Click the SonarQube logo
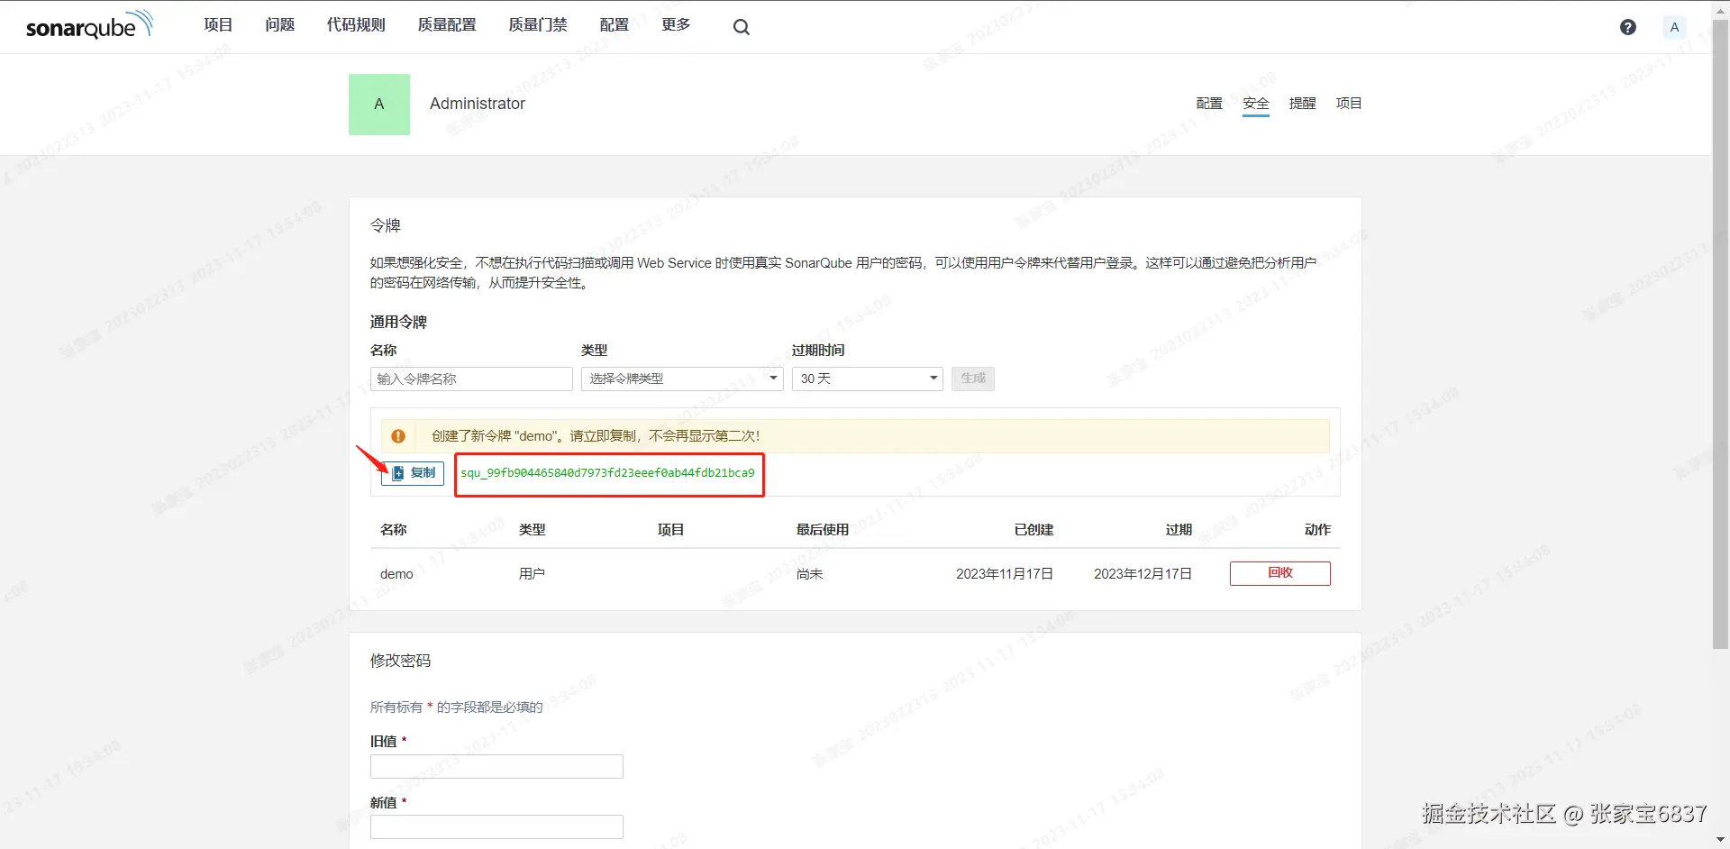The width and height of the screenshot is (1730, 849). pos(90,25)
